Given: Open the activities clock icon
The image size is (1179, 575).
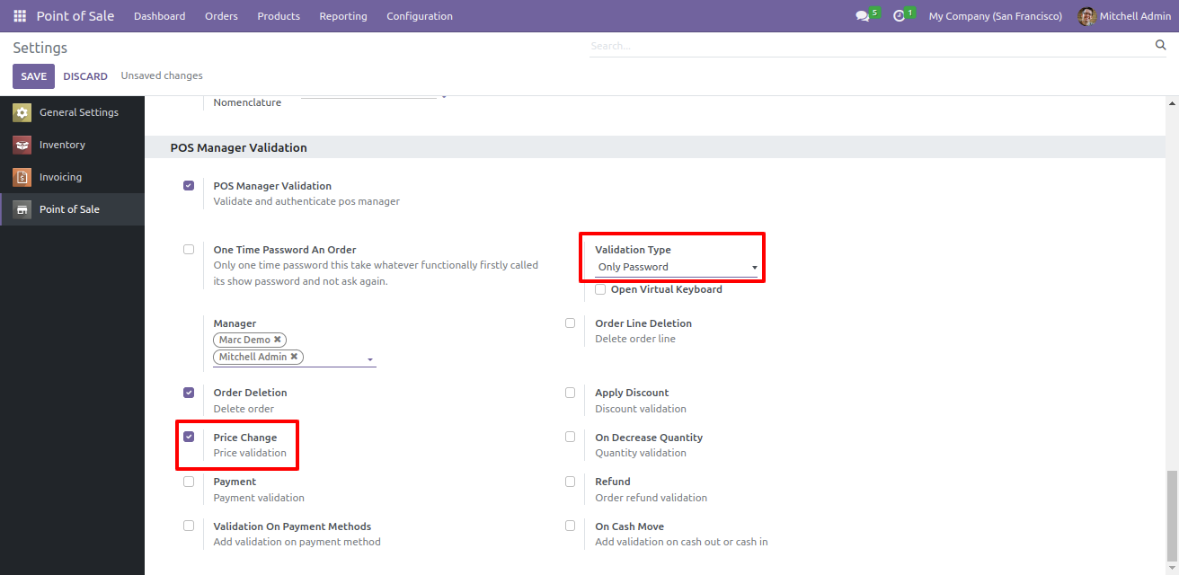Looking at the screenshot, I should pos(899,16).
